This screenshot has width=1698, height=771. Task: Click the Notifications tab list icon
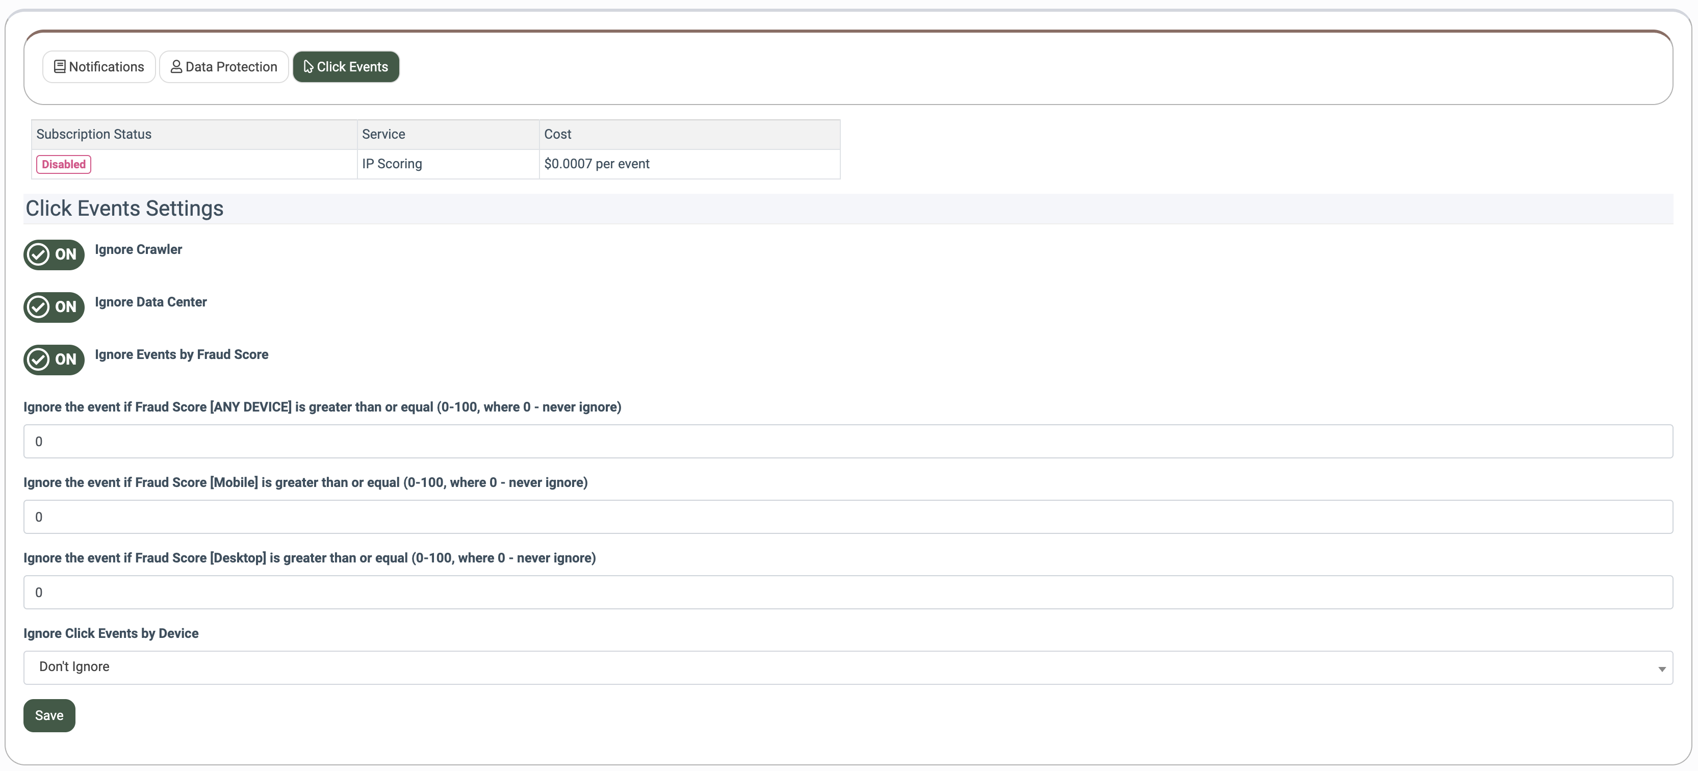[x=59, y=67]
